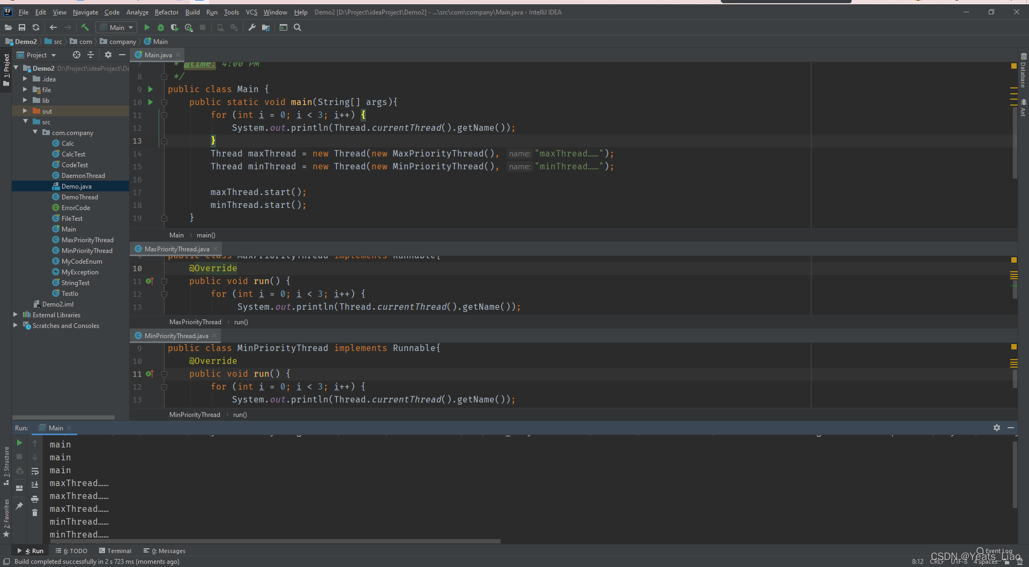The image size is (1029, 567).
Task: Select DaemonThread in the project tree
Action: click(83, 175)
